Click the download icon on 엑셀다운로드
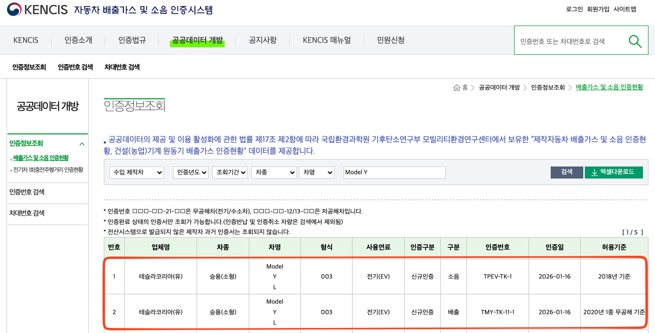The width and height of the screenshot is (655, 333). tap(594, 172)
